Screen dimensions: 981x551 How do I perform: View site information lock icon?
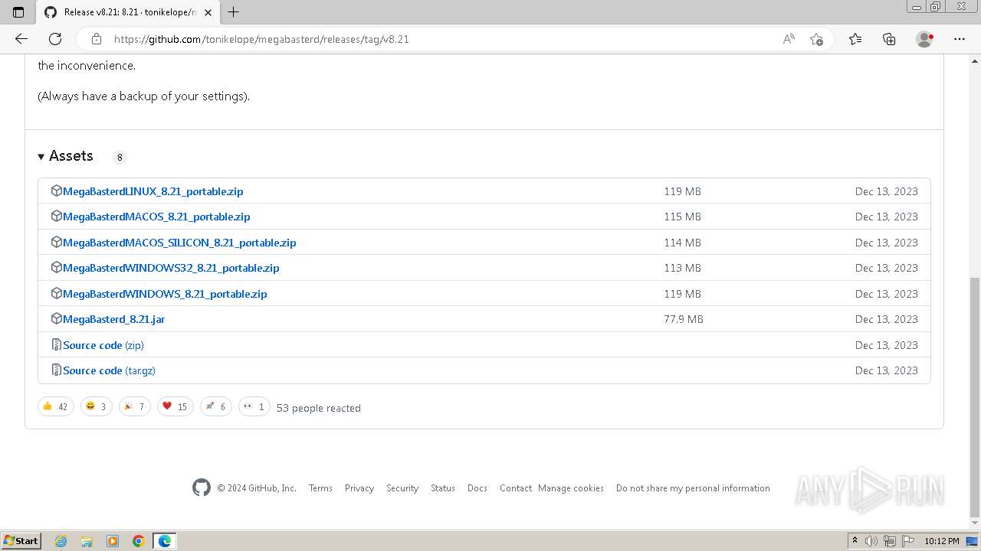click(x=97, y=39)
